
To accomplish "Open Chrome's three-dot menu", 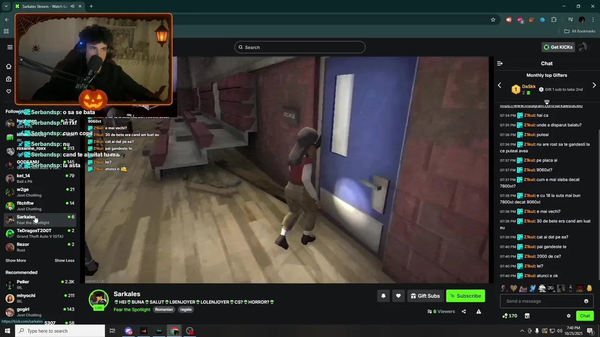I will point(593,20).
